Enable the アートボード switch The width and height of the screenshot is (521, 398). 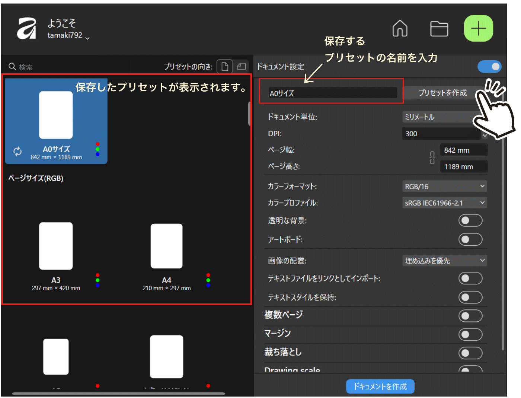pyautogui.click(x=470, y=239)
